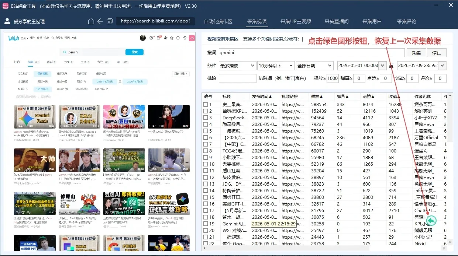Open the 10分钟以下 duration dropdown
The width and height of the screenshot is (458, 256).
[276, 66]
